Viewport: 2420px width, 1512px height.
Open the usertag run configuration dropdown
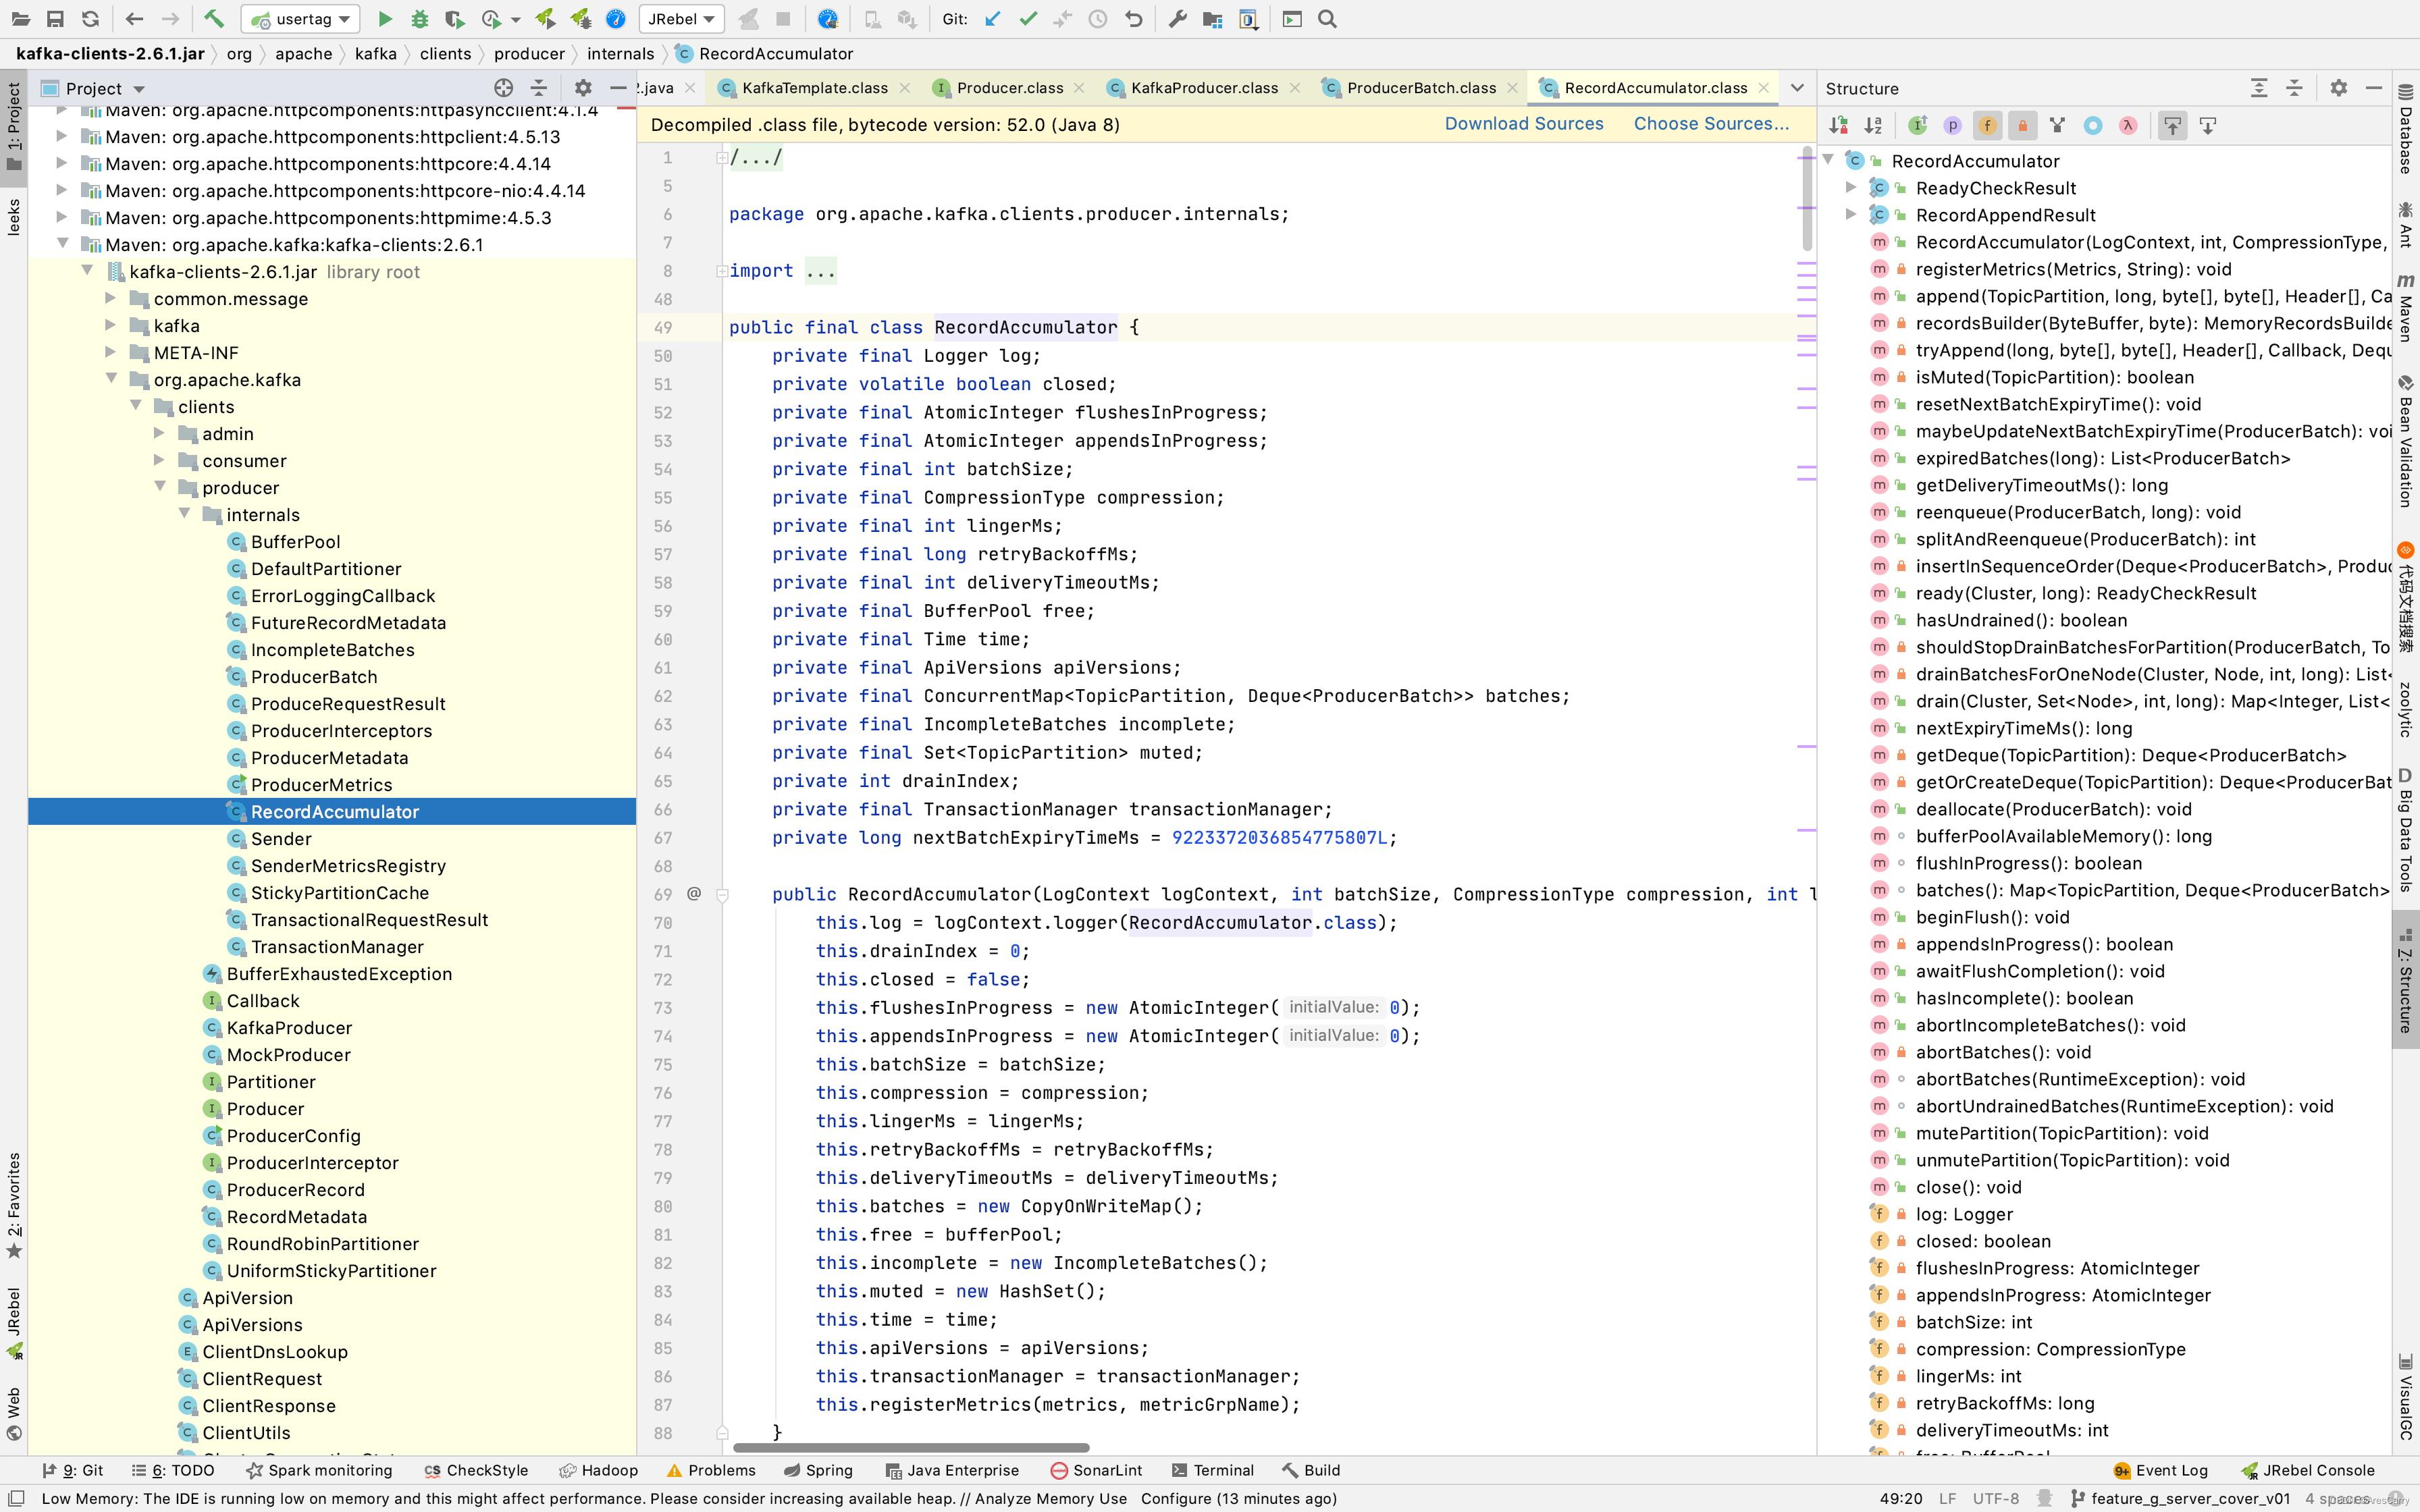[x=300, y=19]
